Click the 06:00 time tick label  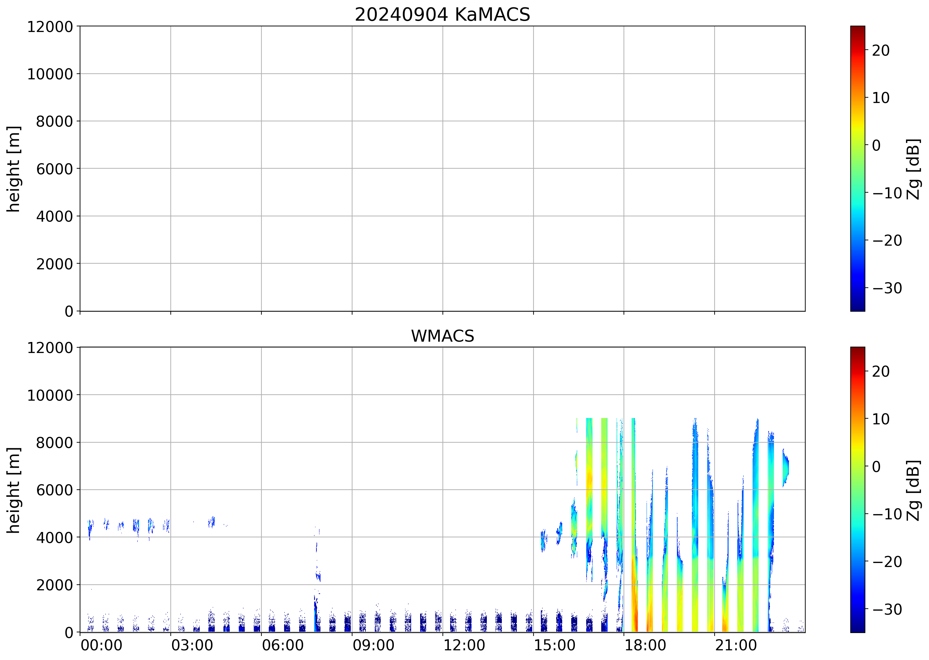tap(282, 645)
